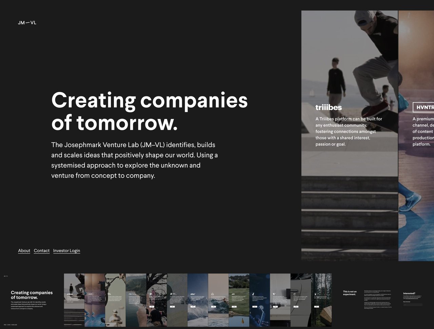
Task: Select the triangle mountain logo on the surfing card
Action: click(212, 294)
